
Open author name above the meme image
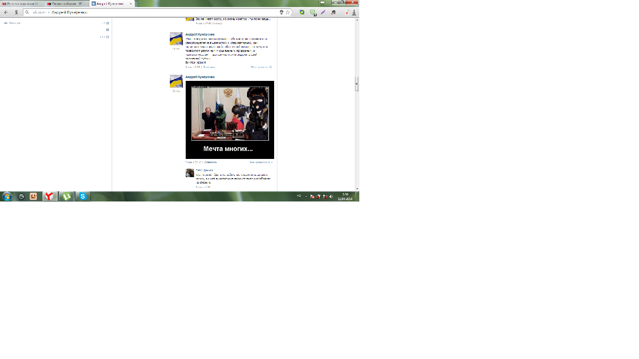pos(200,77)
